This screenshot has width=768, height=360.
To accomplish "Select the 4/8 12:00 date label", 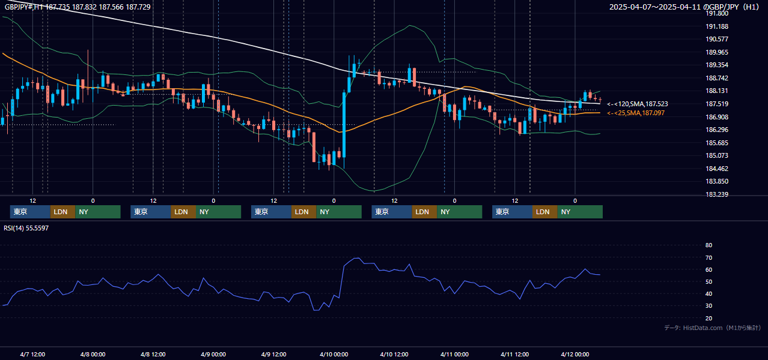I will click(153, 354).
